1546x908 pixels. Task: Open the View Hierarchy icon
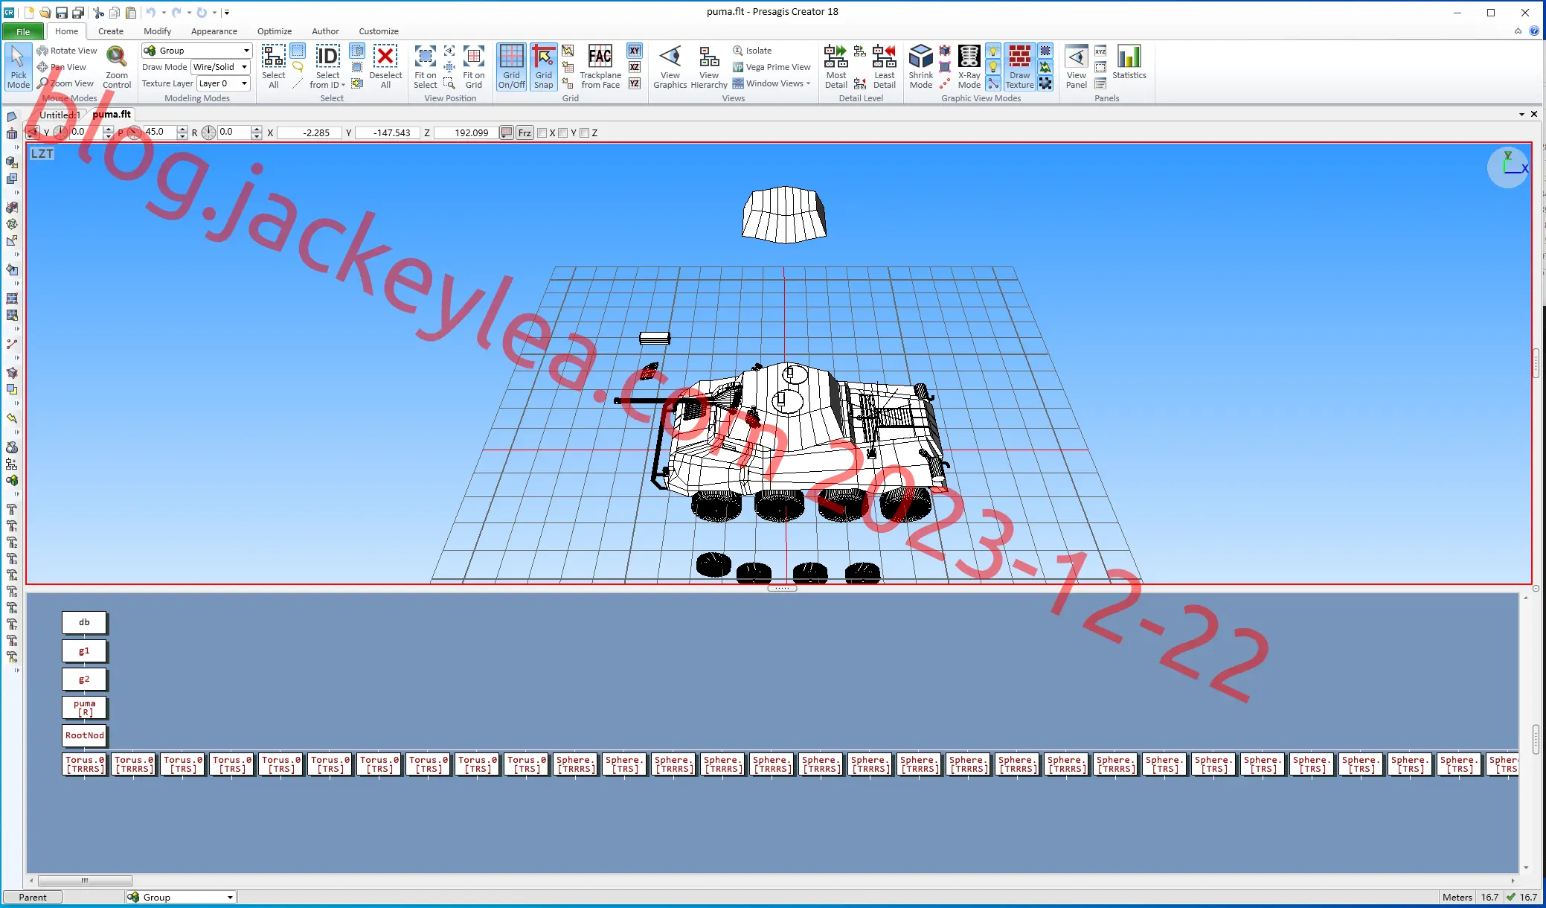pos(709,66)
